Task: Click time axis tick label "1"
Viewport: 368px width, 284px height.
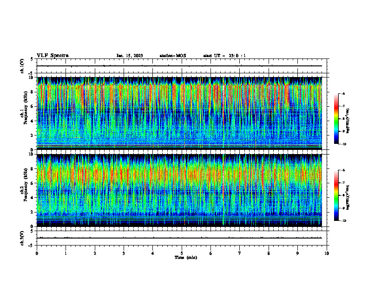Action: click(x=66, y=253)
